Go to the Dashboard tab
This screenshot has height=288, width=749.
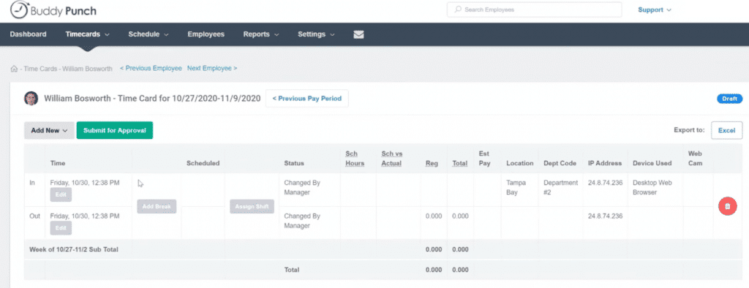[x=29, y=34]
